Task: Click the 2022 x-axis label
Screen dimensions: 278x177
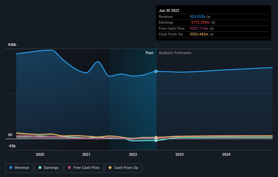Action: (133, 154)
